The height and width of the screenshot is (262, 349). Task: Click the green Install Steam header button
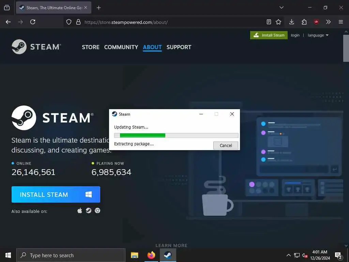coord(269,35)
